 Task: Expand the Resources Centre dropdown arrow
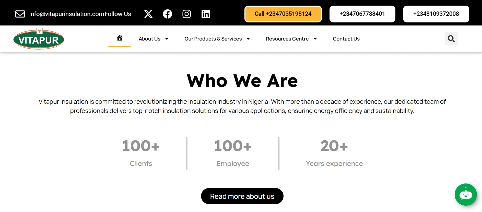point(315,39)
